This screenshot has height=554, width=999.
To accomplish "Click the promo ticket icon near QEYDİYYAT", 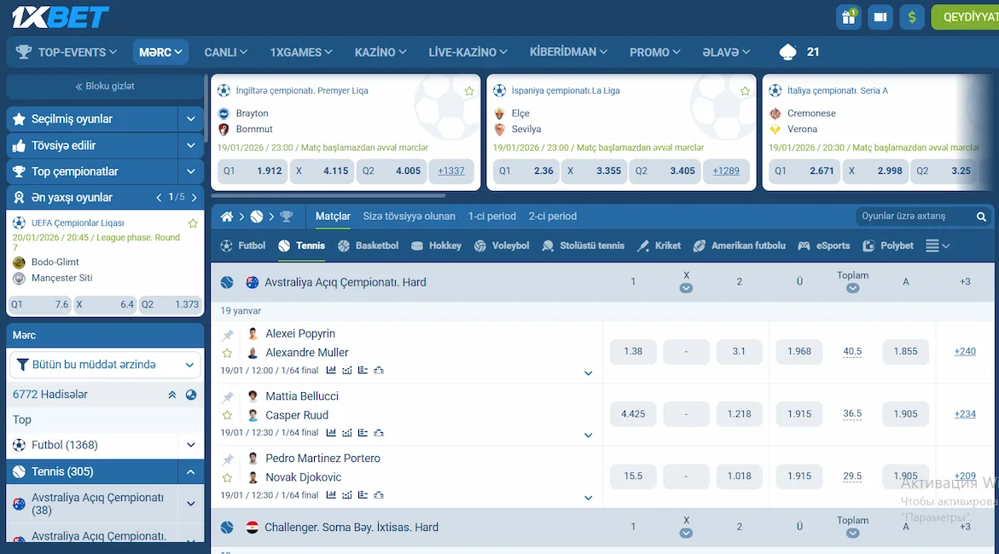I will [880, 16].
